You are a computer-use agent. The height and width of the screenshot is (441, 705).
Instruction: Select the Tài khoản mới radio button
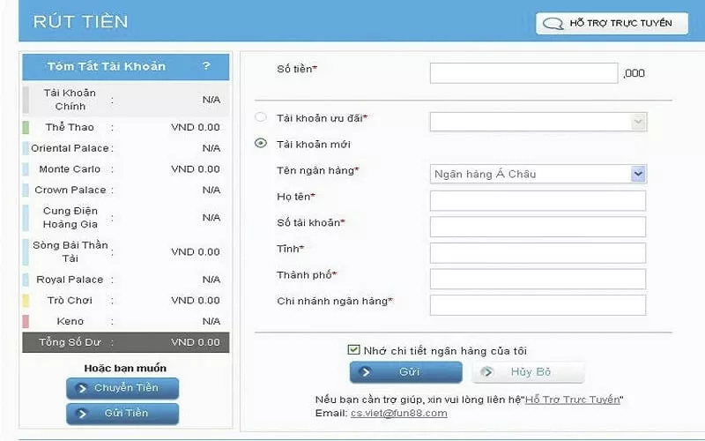tap(261, 144)
